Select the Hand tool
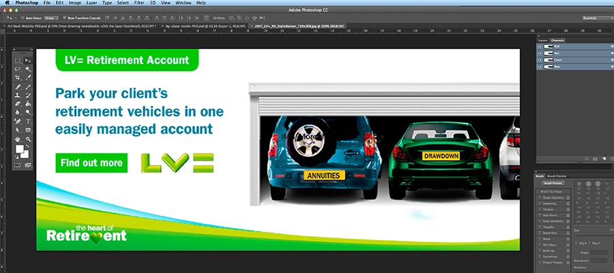Screen dimensions: 614x273 point(18,139)
